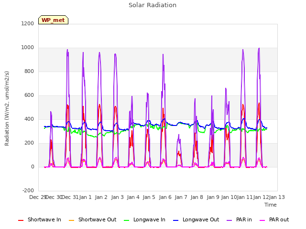Viewport: 306px width, 229px height.
Task: Click the Jan 11 x-axis tick label
Action: tap(245, 197)
